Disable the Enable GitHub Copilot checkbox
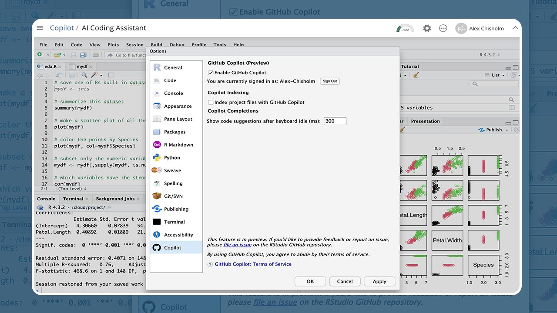557x313 pixels. click(x=211, y=73)
